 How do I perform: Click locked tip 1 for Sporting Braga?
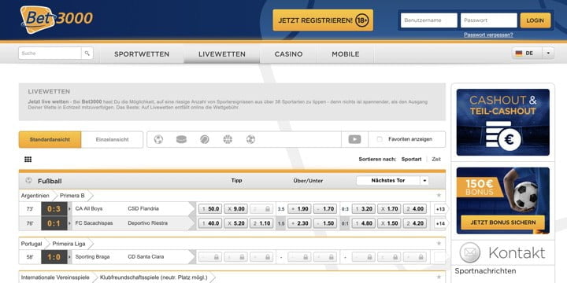(210, 257)
